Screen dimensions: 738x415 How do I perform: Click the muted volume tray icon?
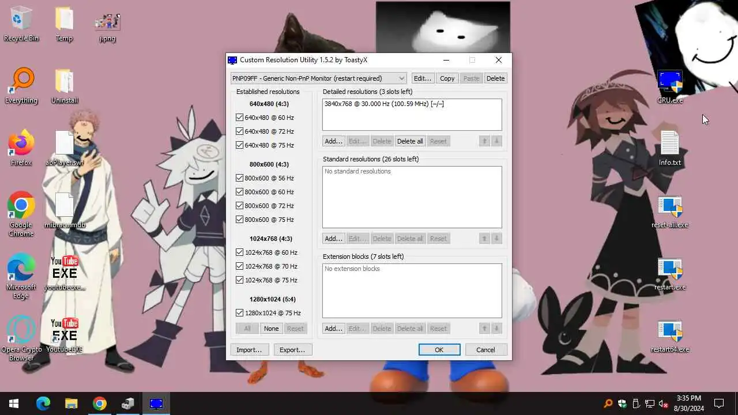coord(664,403)
